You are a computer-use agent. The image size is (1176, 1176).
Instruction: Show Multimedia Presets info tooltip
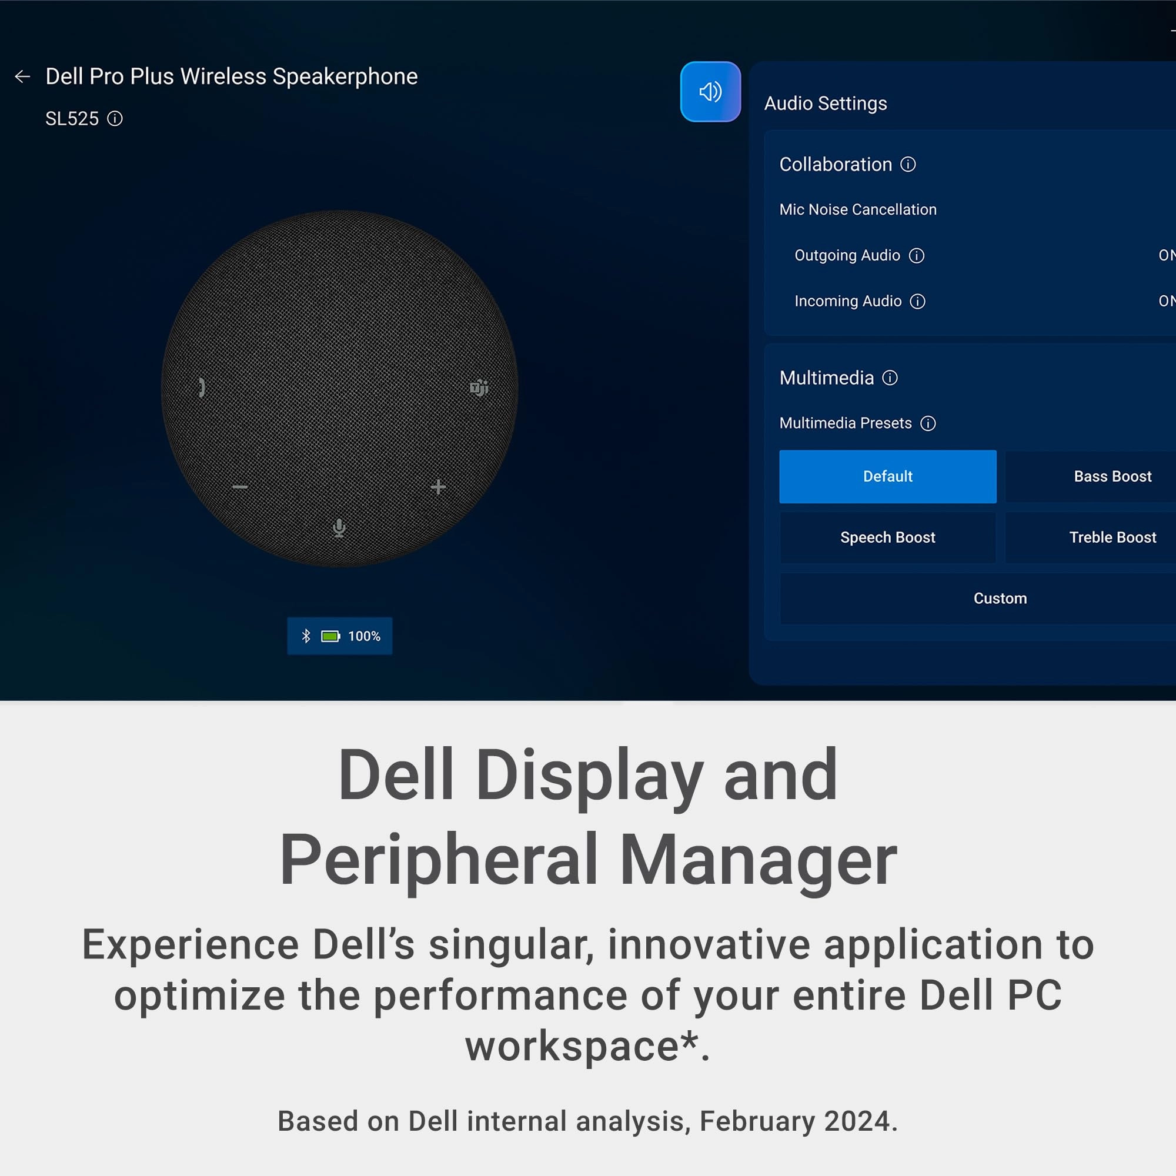tap(928, 423)
